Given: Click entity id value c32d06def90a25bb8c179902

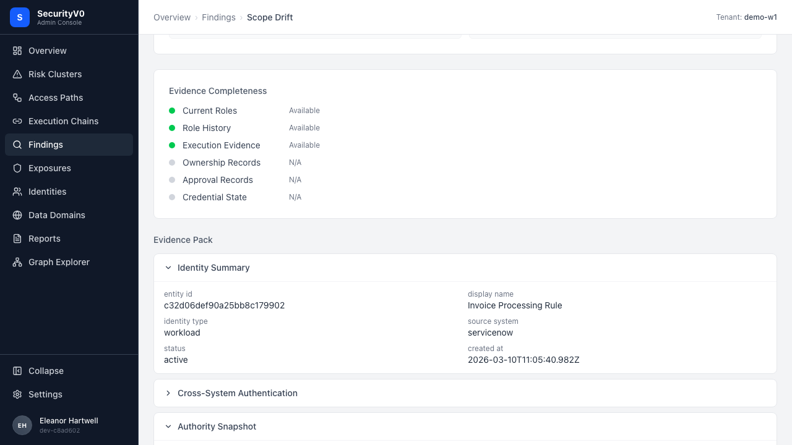Looking at the screenshot, I should (x=225, y=305).
